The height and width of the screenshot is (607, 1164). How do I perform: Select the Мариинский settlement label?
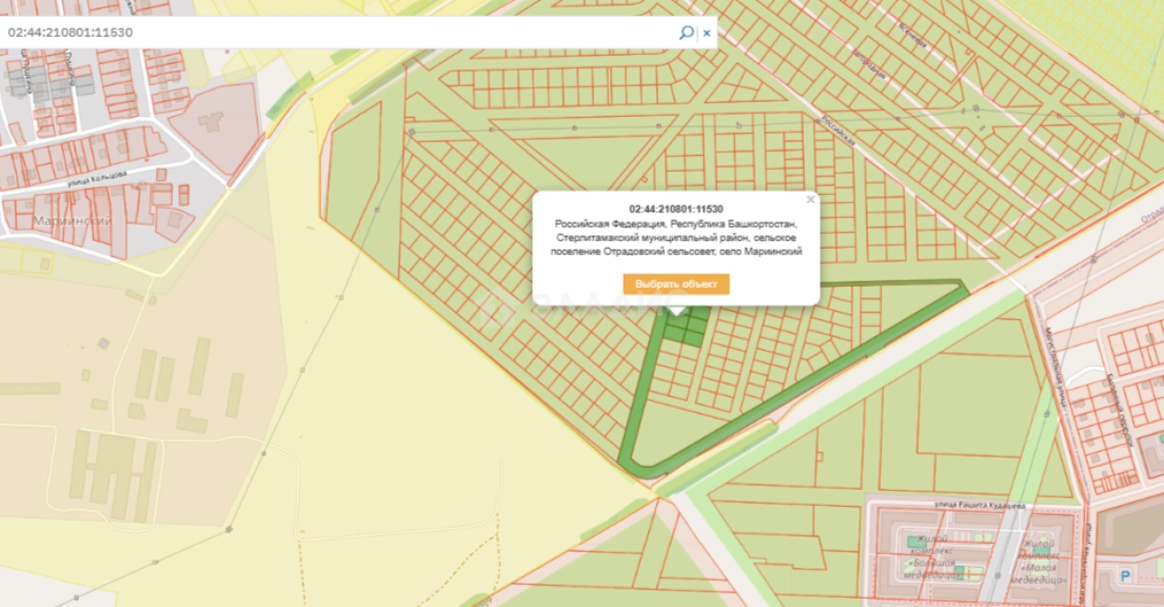[x=72, y=221]
